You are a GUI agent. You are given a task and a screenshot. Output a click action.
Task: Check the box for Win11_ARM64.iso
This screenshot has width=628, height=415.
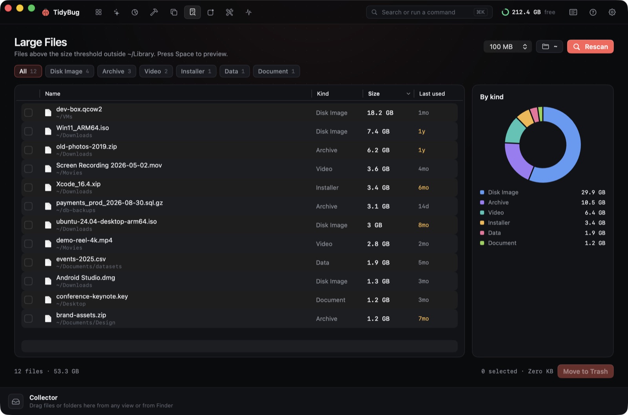point(28,131)
